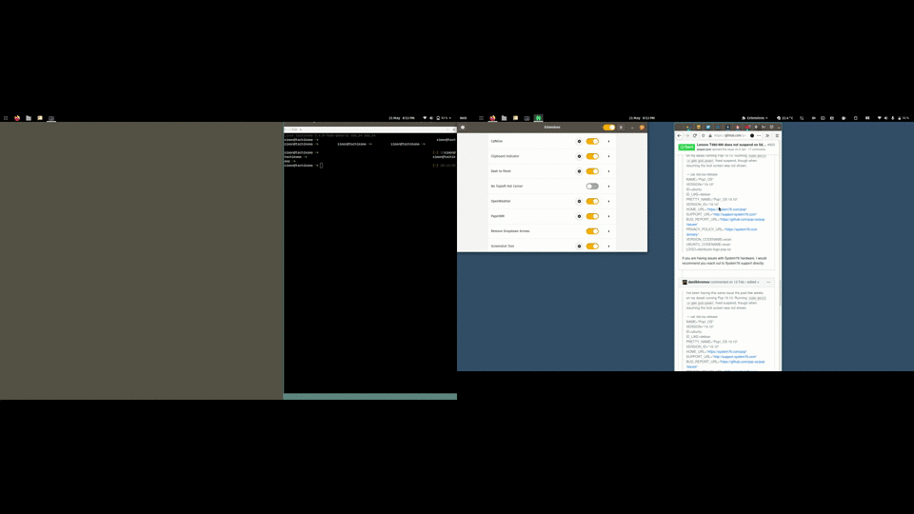Click Firefox icon in the middle panel
This screenshot has height=514, width=914.
(492, 118)
